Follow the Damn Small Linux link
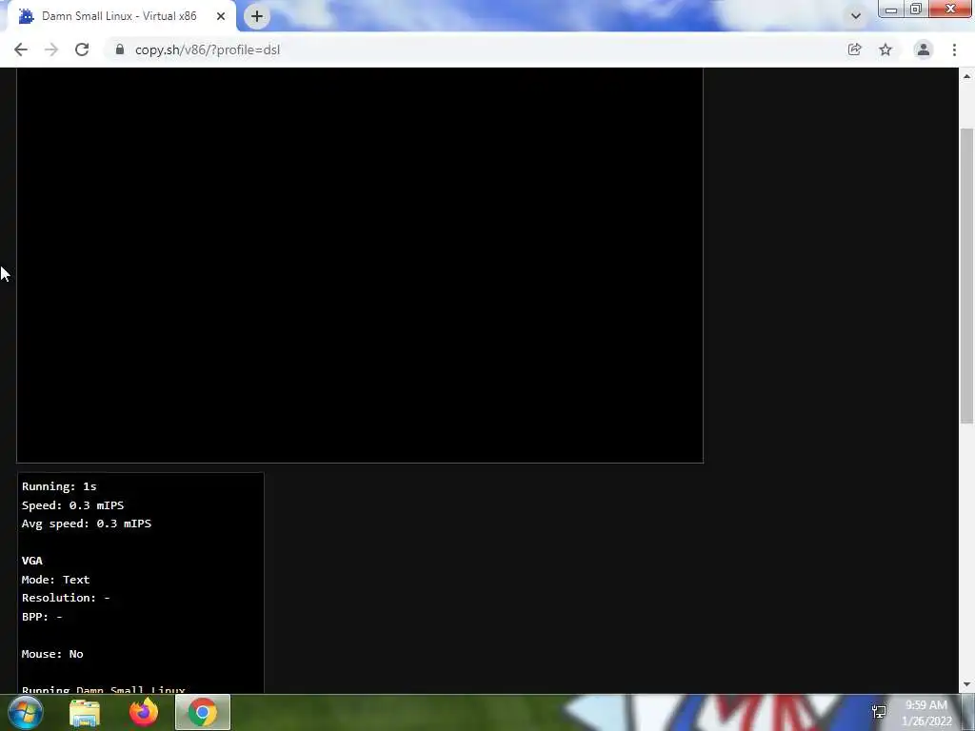Screen dimensions: 975x731 click(x=130, y=689)
